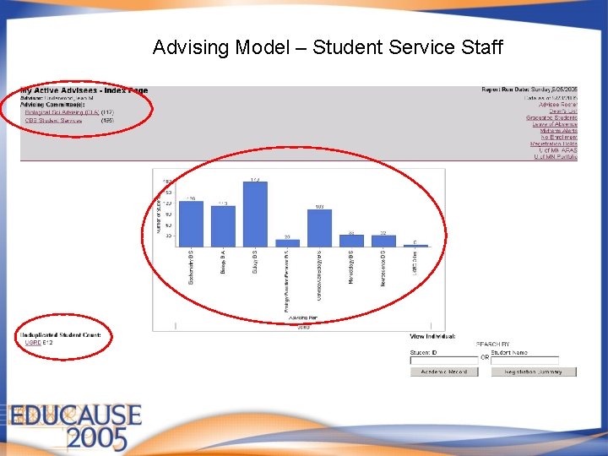The image size is (608, 456).
Task: Click the Biology B.A. bar labeled 113
Action: [223, 226]
